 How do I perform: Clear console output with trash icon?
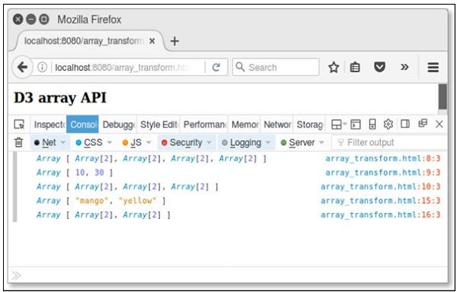(18, 142)
